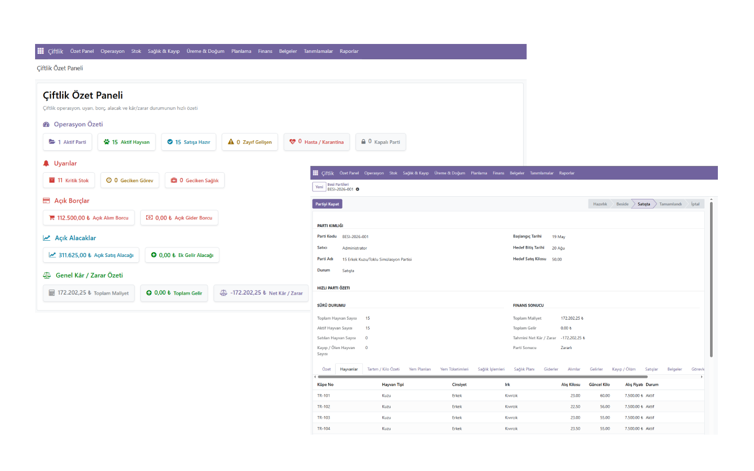Viewport: 754px width, 471px height.
Task: Open the Stok menu in the Özet Paneli window
Action: point(136,51)
